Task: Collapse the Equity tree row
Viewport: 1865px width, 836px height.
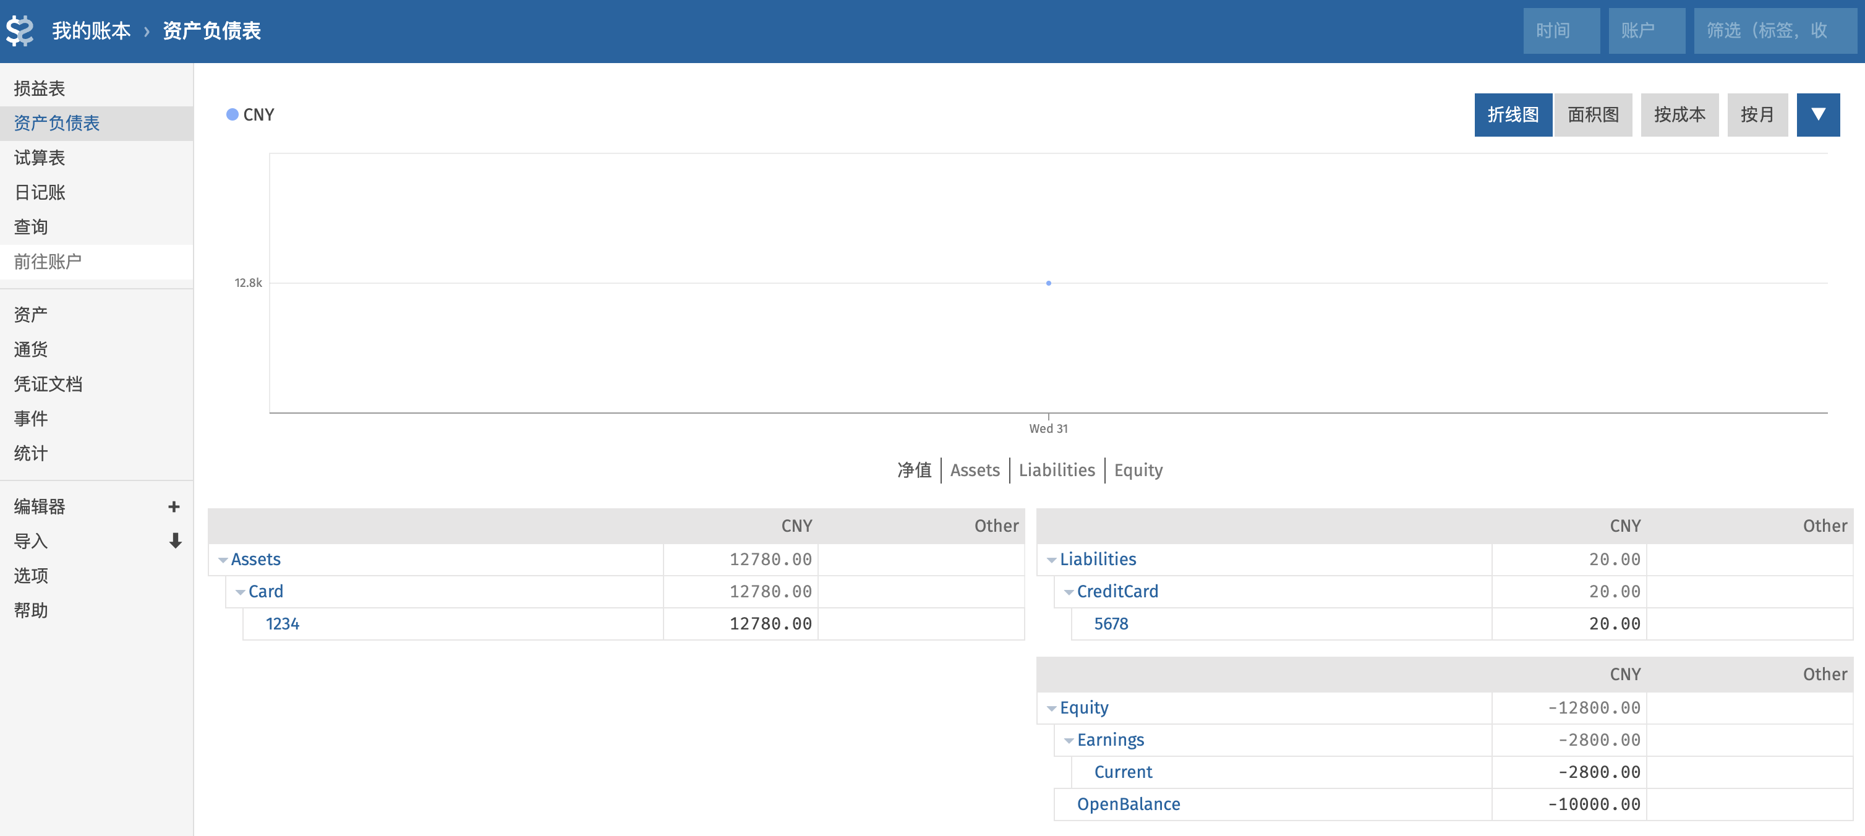Action: tap(1052, 709)
